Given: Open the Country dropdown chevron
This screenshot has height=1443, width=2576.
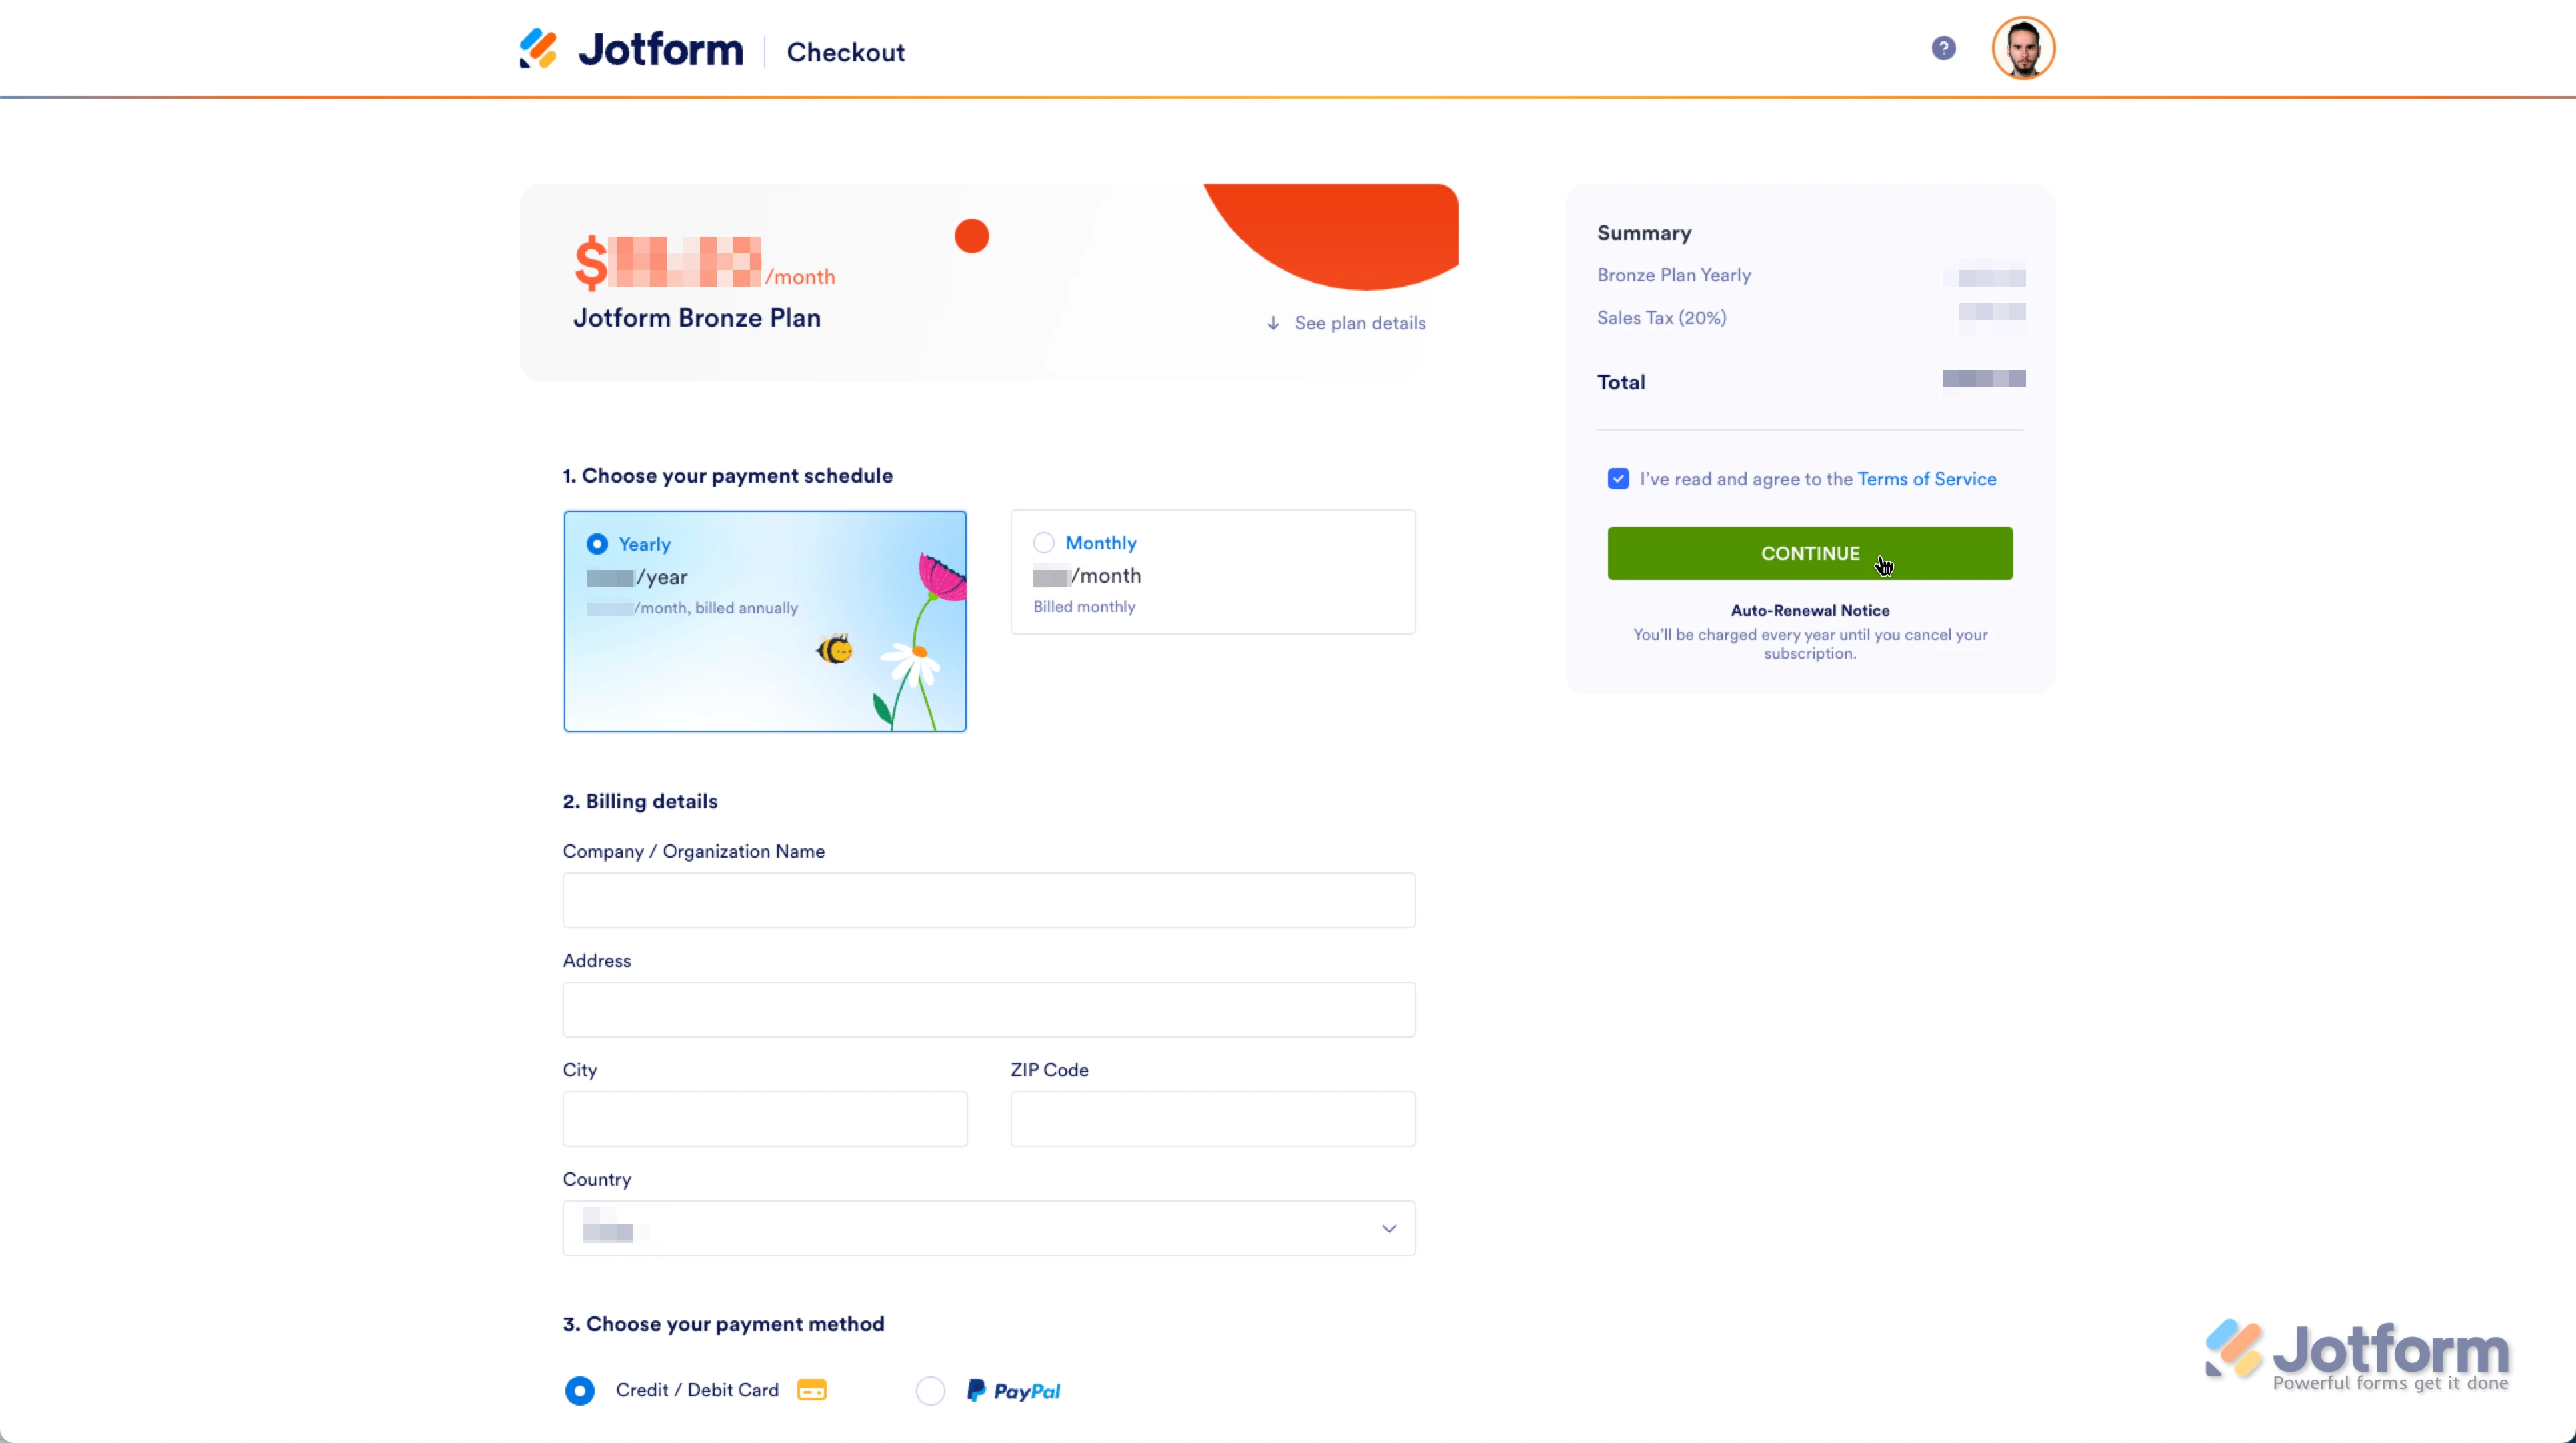Looking at the screenshot, I should (1389, 1229).
